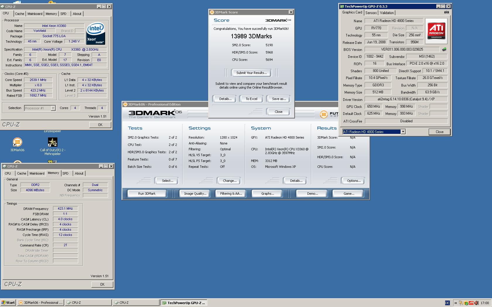This screenshot has height=307, width=492.
Task: Click the GPU-Z title bar icon
Action: click(x=342, y=6)
